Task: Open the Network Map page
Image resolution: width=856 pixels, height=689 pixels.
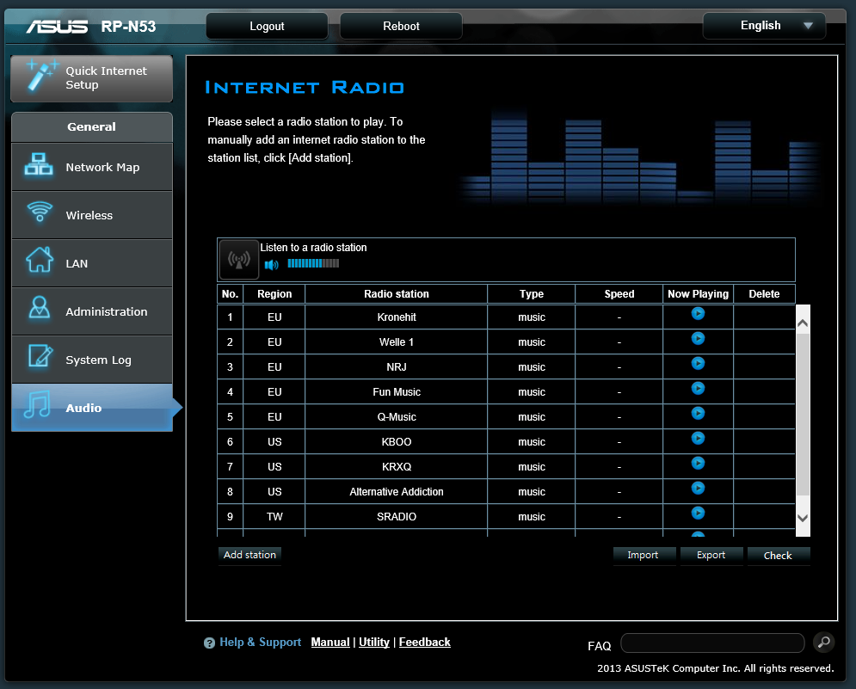Action: click(92, 167)
